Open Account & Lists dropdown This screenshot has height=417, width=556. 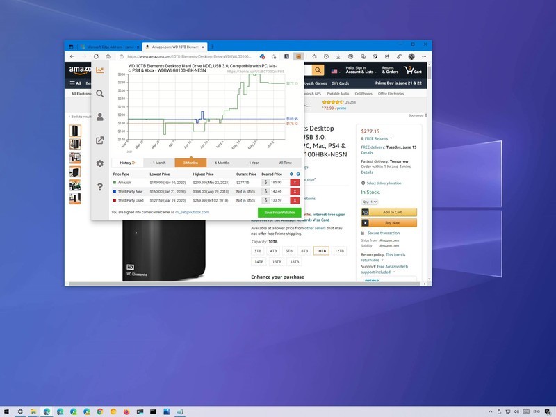(x=361, y=70)
